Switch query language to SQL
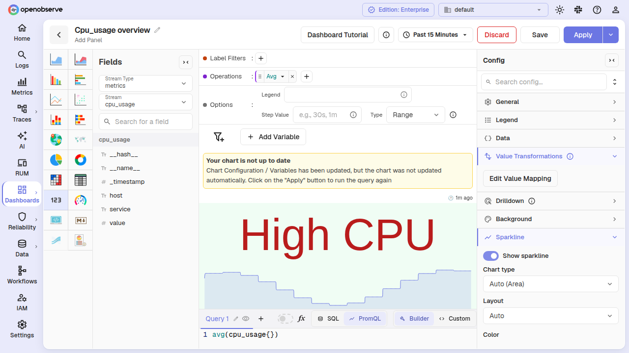The width and height of the screenshot is (629, 353). click(x=328, y=319)
